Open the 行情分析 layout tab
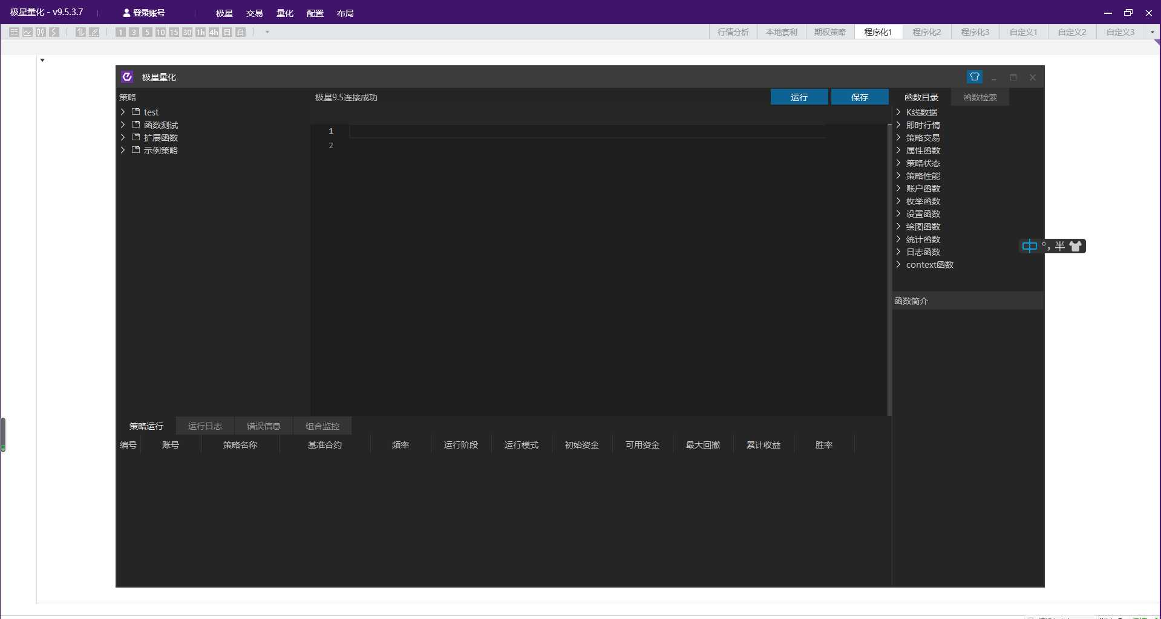1161x619 pixels. [733, 32]
